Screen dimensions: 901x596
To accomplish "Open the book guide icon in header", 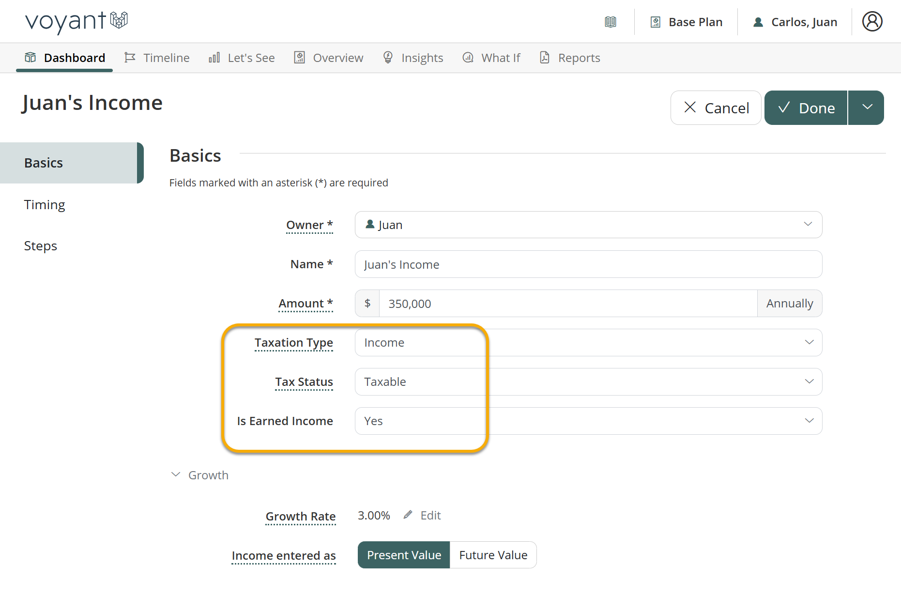I will point(611,22).
